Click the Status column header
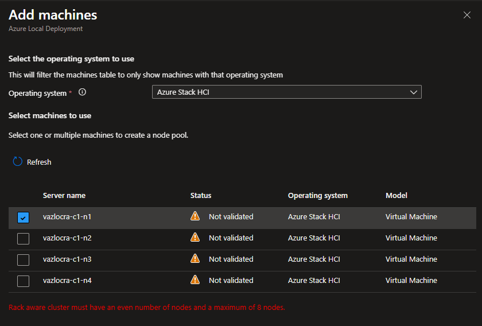The image size is (482, 326). (x=201, y=195)
